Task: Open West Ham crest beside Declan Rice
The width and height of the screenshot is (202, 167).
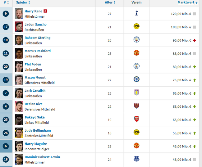Action: (136, 106)
